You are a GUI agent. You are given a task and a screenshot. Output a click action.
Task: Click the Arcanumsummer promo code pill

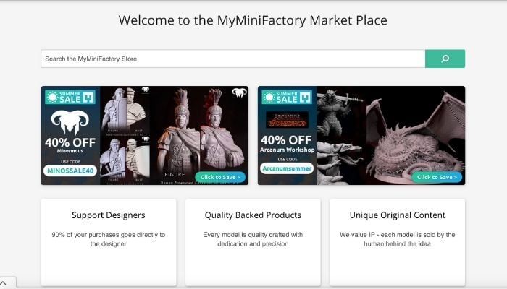tap(287, 168)
